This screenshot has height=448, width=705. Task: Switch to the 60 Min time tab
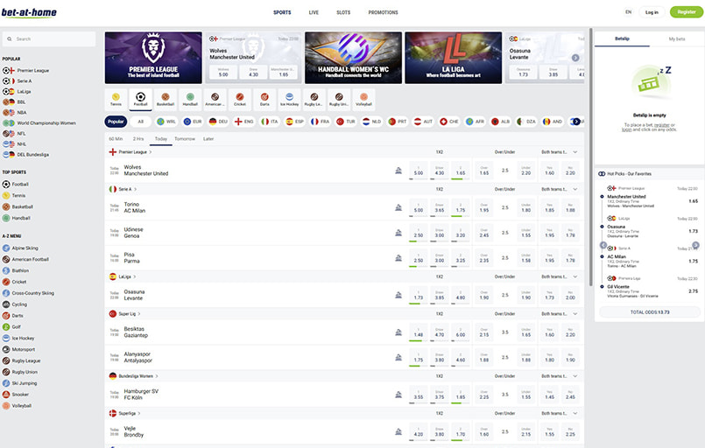[116, 139]
